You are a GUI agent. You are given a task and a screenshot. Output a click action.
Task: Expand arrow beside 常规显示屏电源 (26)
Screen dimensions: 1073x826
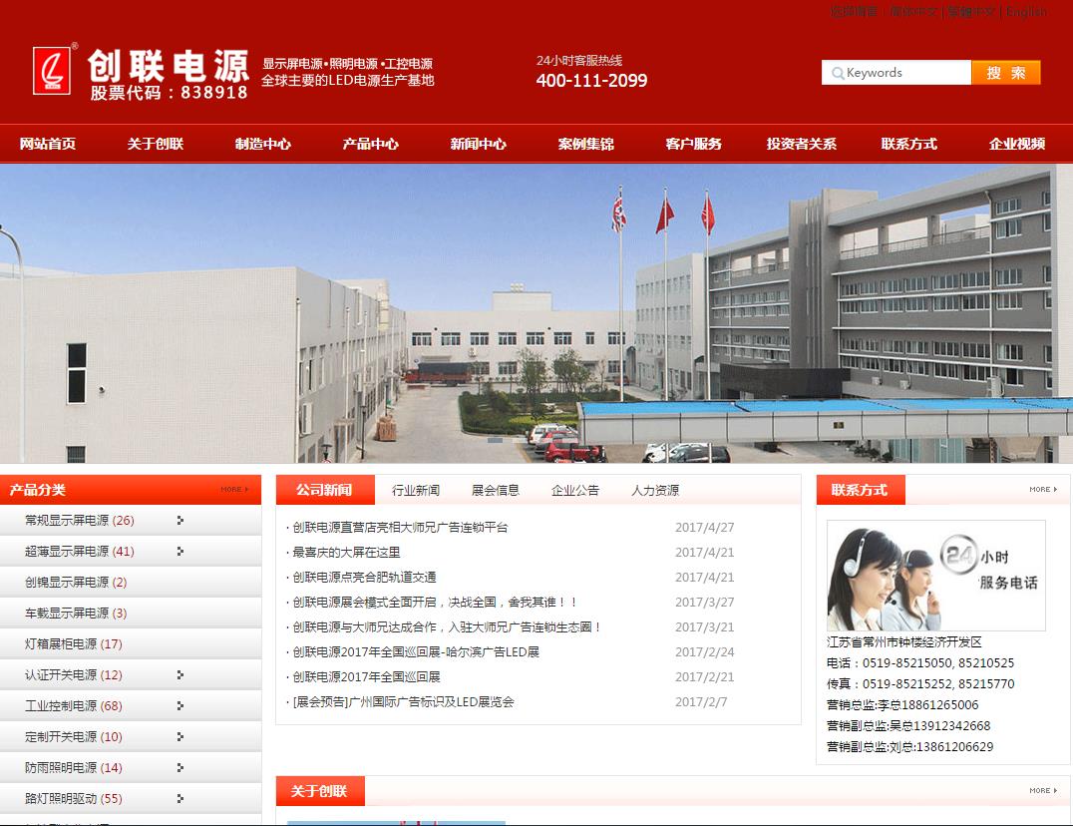[x=179, y=520]
